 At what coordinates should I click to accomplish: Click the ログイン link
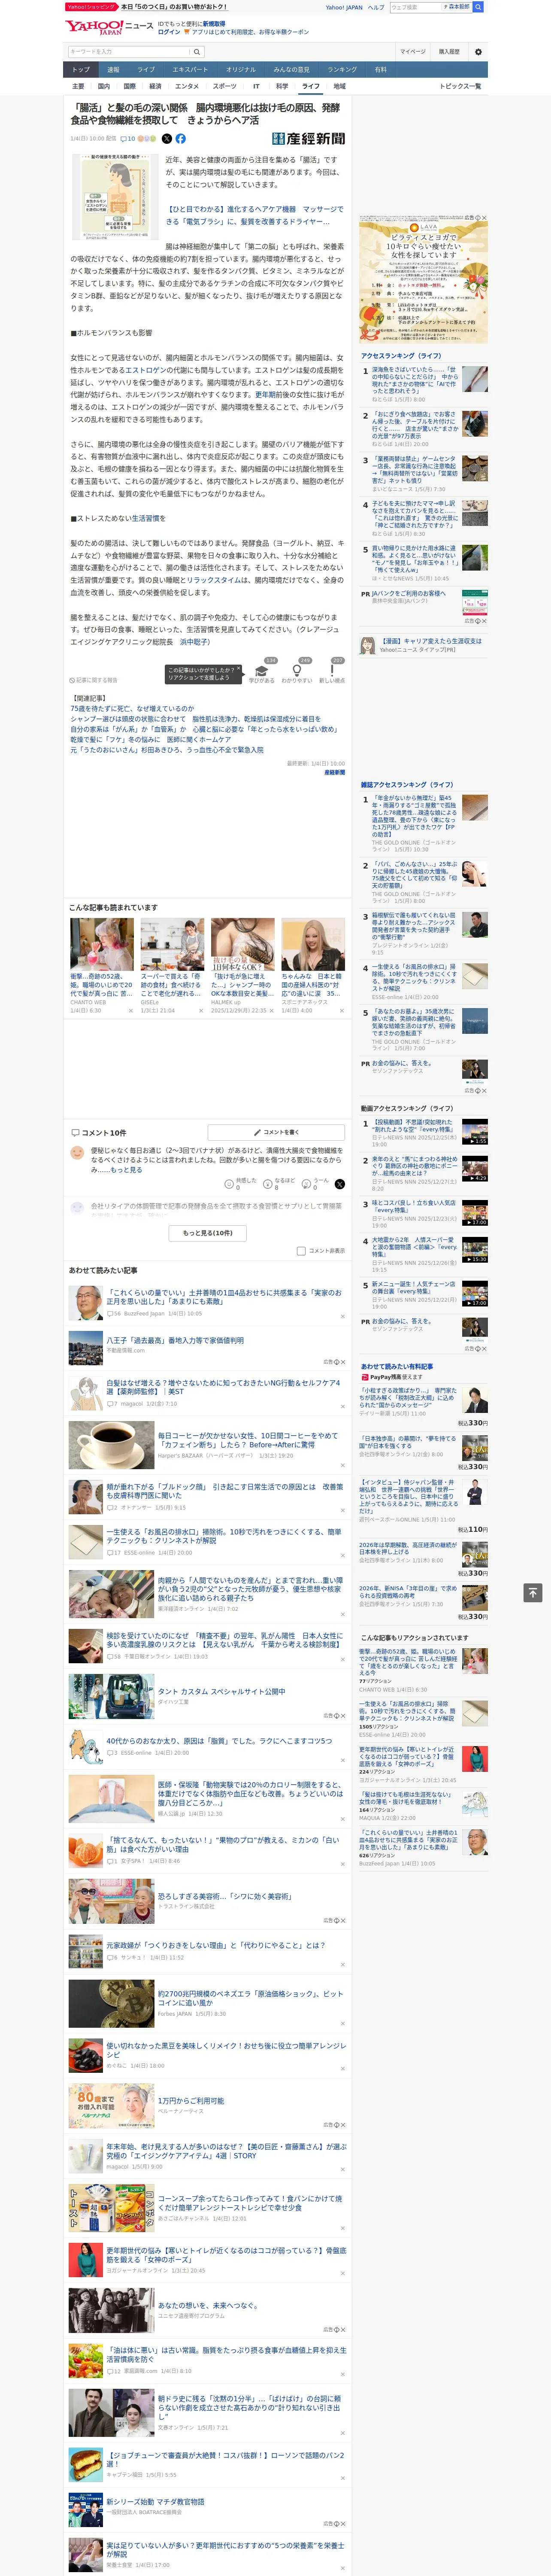point(169,32)
